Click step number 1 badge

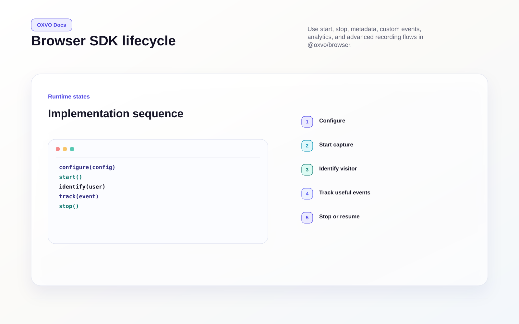307,122
